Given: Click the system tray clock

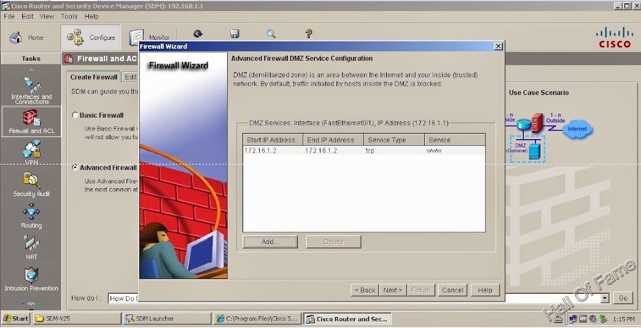Looking at the screenshot, I should coord(623,319).
